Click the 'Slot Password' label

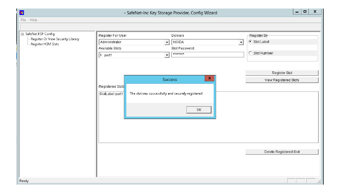click(183, 48)
